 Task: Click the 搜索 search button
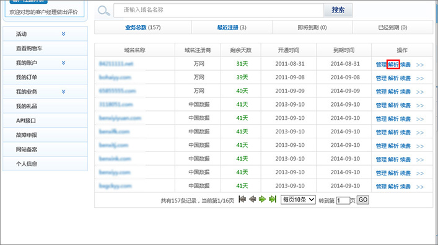(338, 10)
